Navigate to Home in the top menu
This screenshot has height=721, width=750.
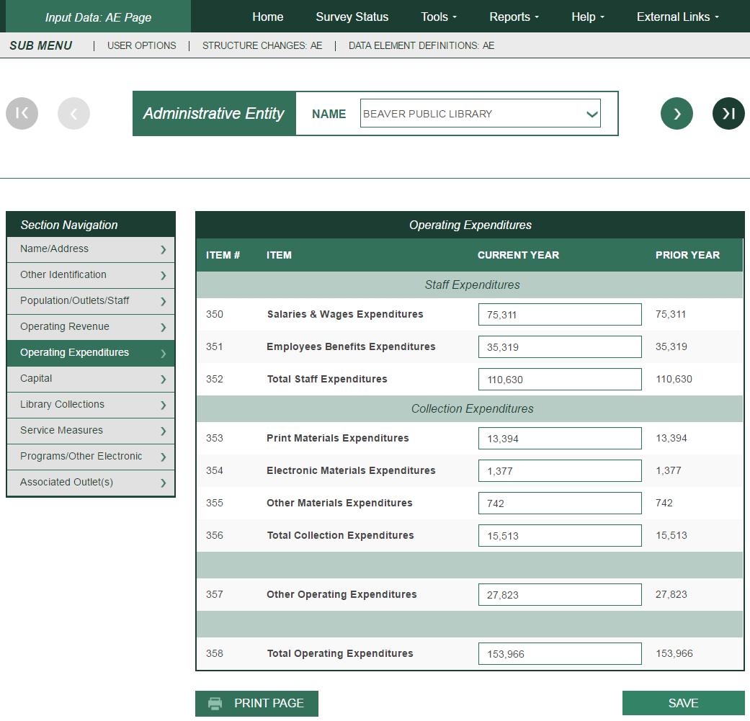(267, 17)
